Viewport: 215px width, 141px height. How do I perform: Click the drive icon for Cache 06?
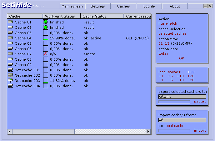coord(10,48)
